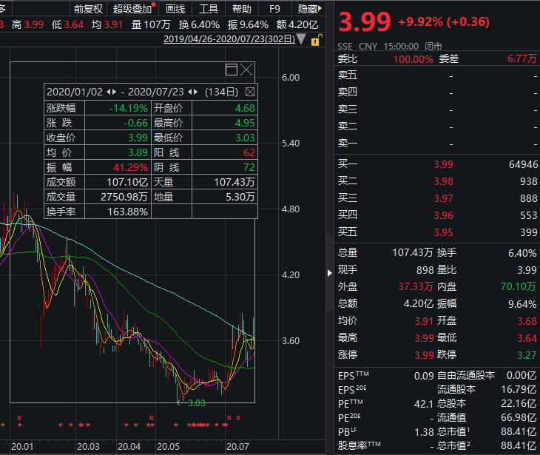Click the 3.03 low price marker on chart
540x455 pixels.
[196, 403]
